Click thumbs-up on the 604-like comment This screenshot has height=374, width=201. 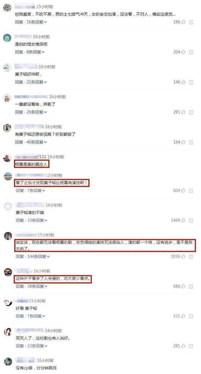[183, 191]
